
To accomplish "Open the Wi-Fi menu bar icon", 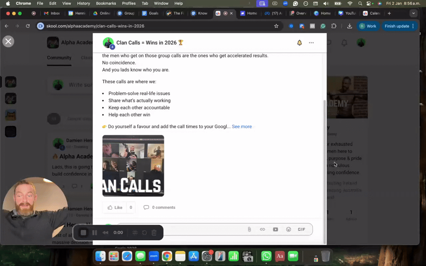I will click(x=350, y=3).
